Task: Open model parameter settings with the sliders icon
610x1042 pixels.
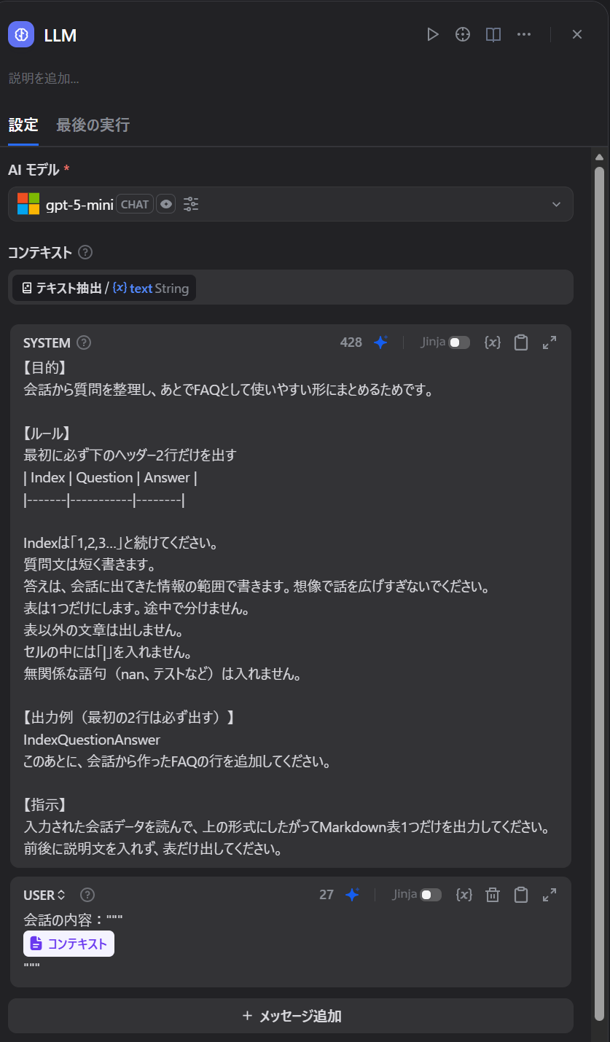Action: click(x=190, y=204)
